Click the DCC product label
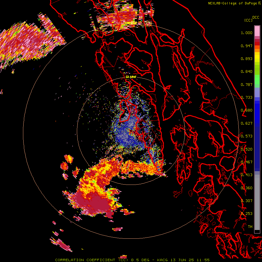Screen dimensions: 262x262 (256, 17)
